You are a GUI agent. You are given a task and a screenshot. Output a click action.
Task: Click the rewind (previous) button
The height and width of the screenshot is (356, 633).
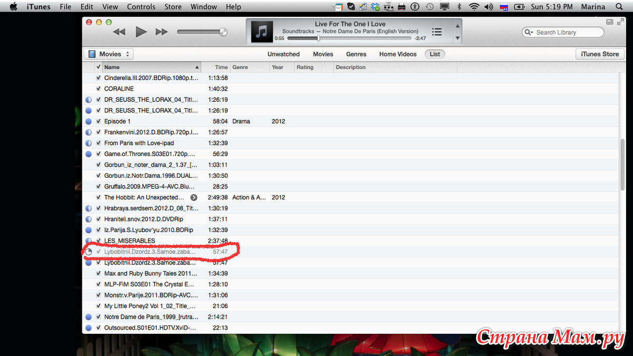click(x=119, y=32)
